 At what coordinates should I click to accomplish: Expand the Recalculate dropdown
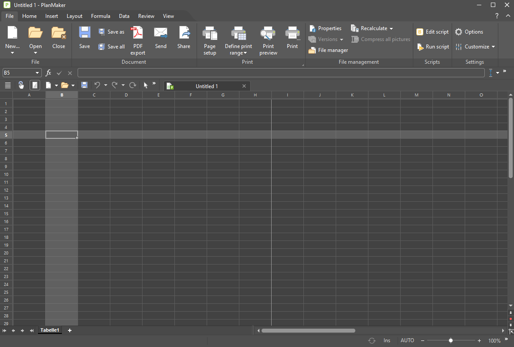pyautogui.click(x=391, y=29)
